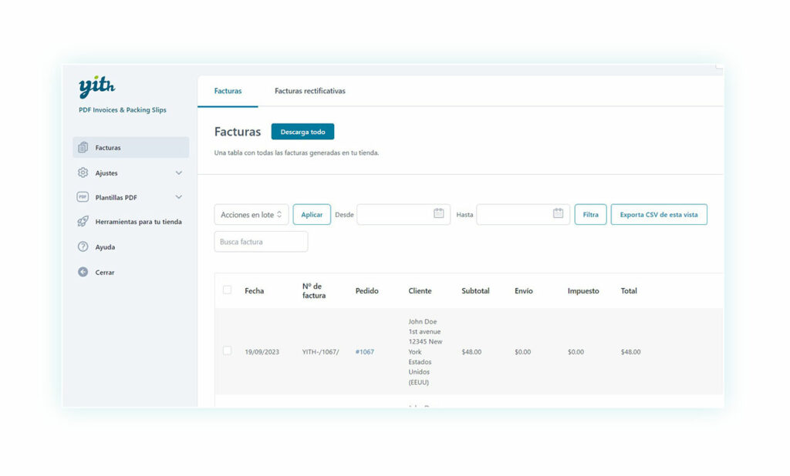The image size is (790, 476).
Task: Open the Acciones en lote dropdown
Action: pyautogui.click(x=251, y=214)
